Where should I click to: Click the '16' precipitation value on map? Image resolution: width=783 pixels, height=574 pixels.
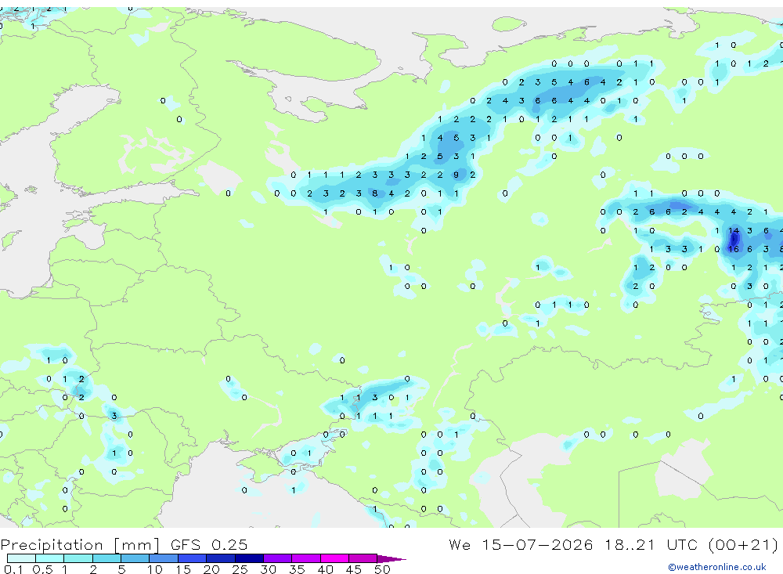pos(733,249)
